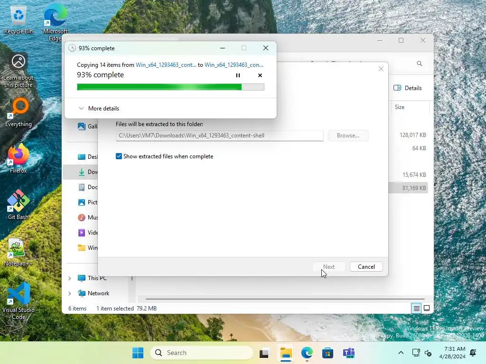Open the notifications bell icon
This screenshot has height=364, width=486.
473,353
